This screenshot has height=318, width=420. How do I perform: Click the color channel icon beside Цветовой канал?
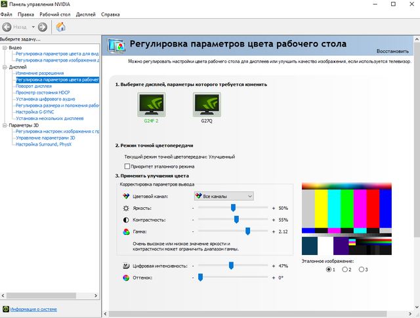point(126,196)
